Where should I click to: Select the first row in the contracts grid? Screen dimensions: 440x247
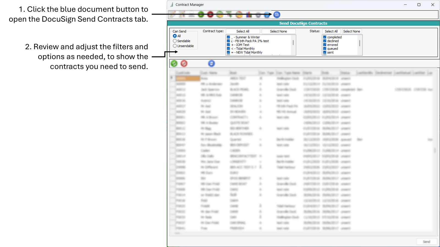tap(188, 78)
